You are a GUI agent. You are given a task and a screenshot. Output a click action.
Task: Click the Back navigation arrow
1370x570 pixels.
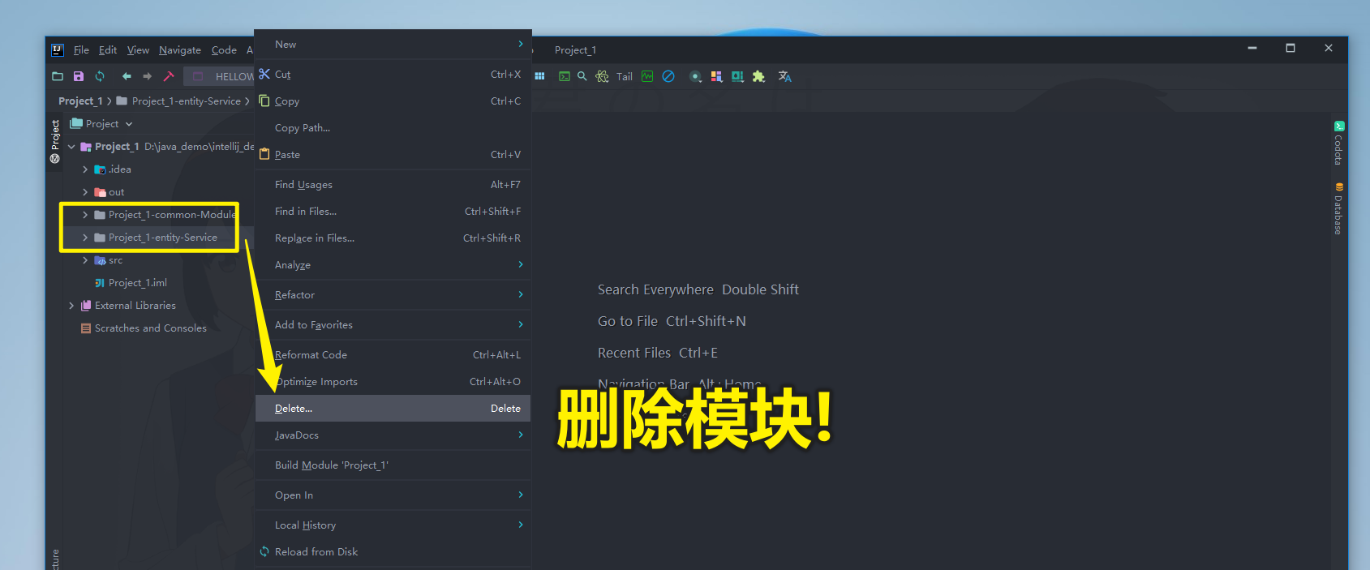click(127, 76)
